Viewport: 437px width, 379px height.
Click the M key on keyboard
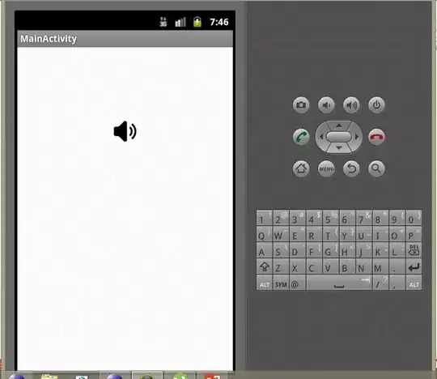point(380,266)
